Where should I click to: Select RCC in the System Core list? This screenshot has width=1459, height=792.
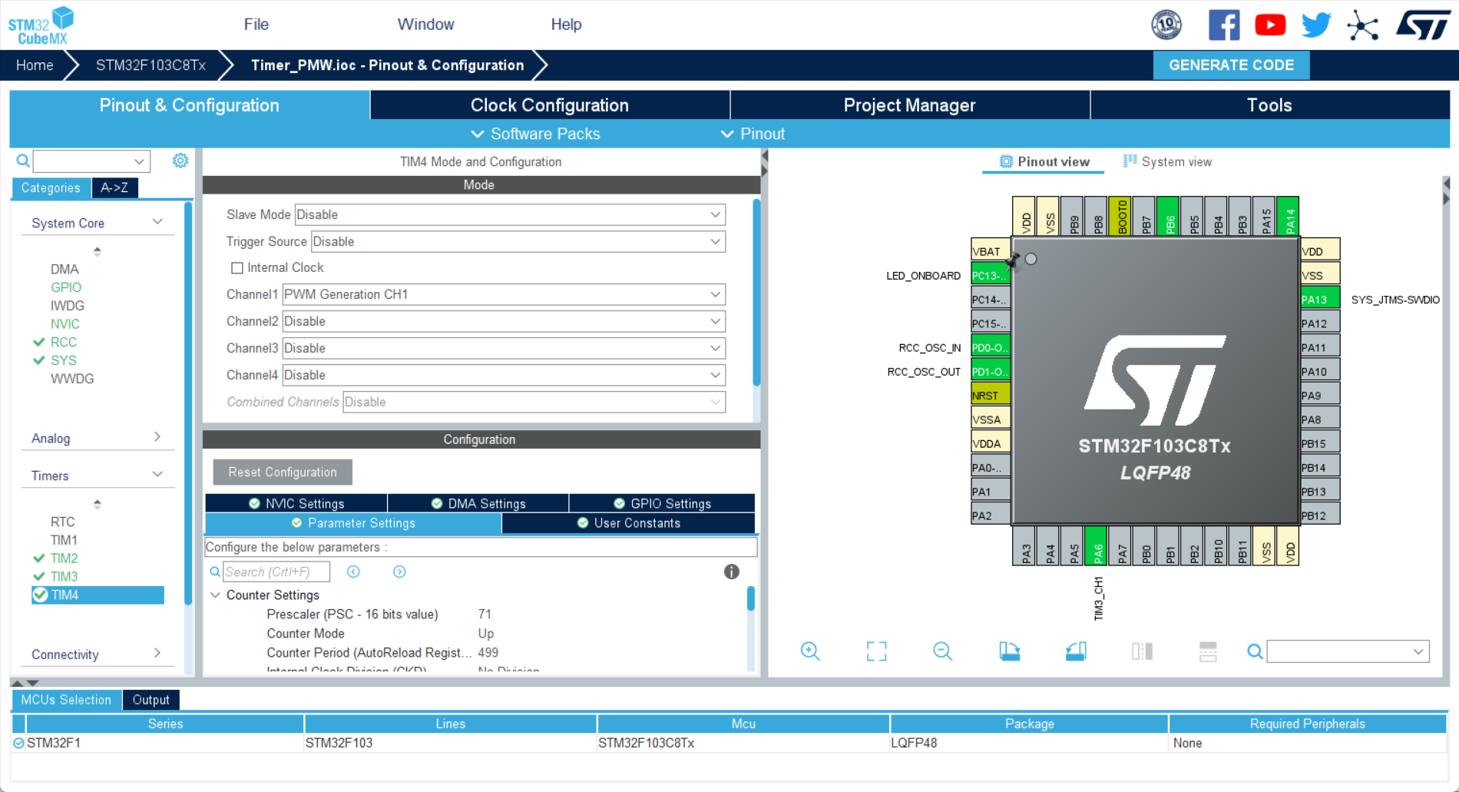63,343
